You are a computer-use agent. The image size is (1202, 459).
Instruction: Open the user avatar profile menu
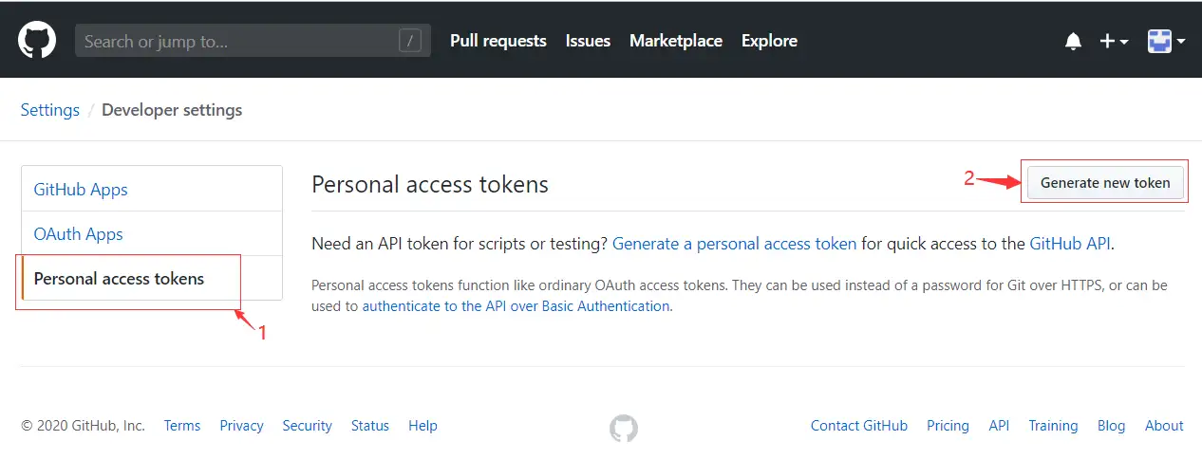(1166, 42)
